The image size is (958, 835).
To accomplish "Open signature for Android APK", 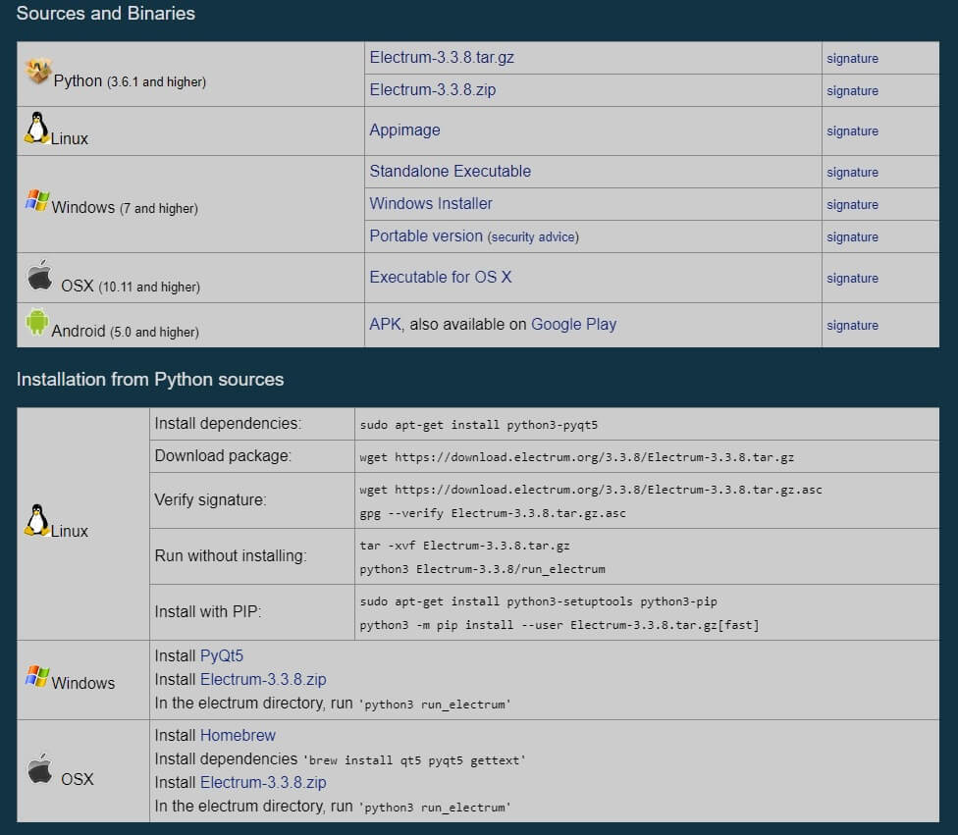I will tap(852, 325).
